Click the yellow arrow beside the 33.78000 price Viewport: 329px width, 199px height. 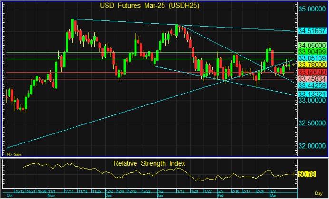pyautogui.click(x=294, y=64)
